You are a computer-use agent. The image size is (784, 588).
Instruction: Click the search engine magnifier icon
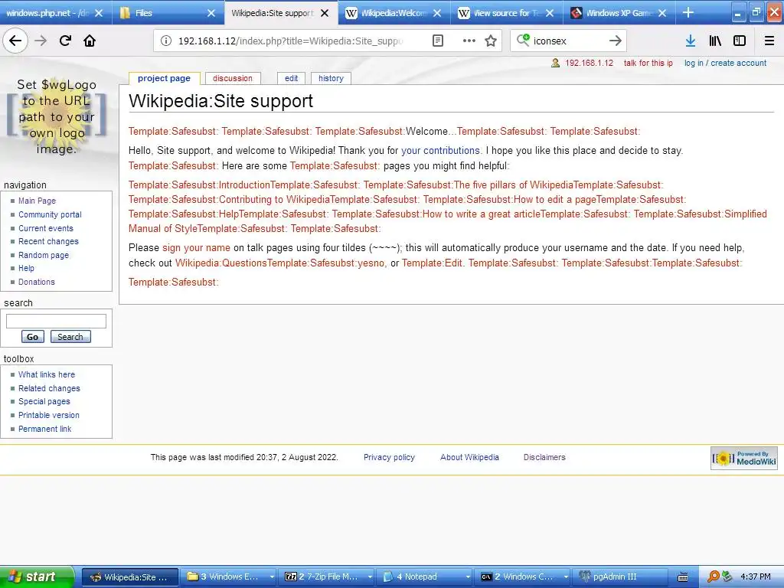(523, 40)
